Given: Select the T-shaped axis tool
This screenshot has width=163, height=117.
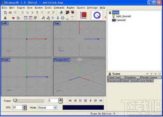Looking at the screenshot, I should 72,18.
